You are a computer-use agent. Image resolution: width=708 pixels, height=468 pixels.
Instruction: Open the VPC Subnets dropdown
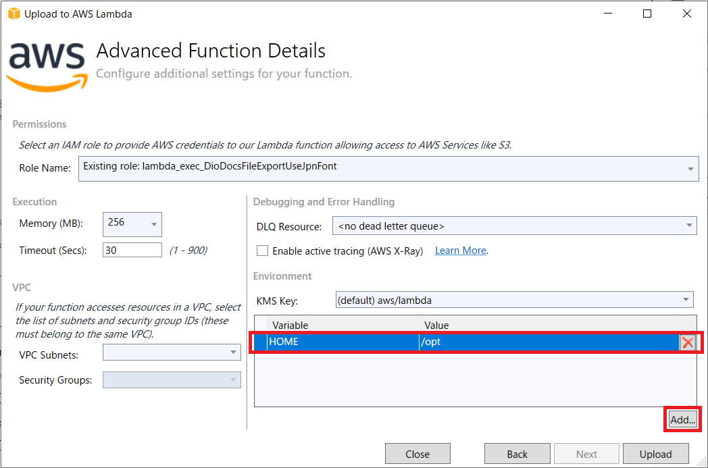[x=172, y=352]
